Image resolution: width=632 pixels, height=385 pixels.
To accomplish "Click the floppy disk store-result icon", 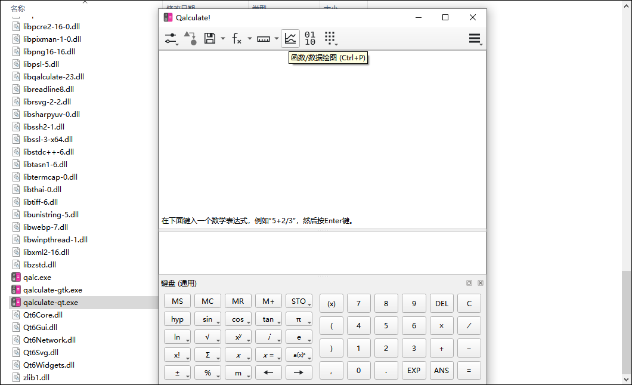I will 210,38.
